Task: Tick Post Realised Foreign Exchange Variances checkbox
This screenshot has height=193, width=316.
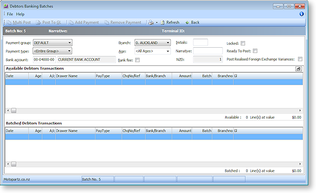Action: (x=300, y=59)
